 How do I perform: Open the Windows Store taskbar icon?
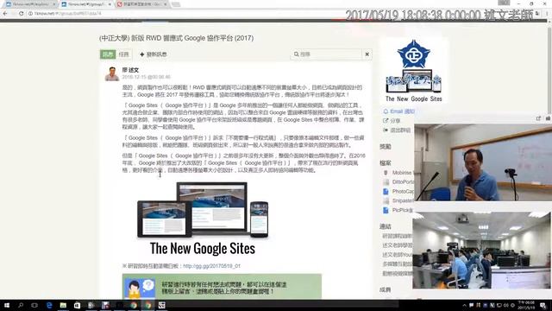[77, 305]
